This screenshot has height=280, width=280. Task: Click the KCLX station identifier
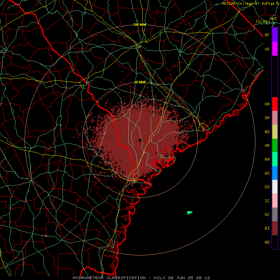point(160,278)
